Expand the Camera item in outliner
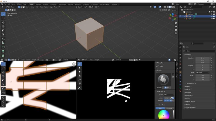Image resolution: width=216 pixels, height=121 pixels. 184,14
